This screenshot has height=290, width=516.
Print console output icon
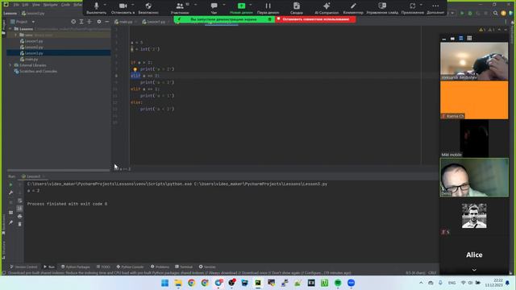(x=19, y=217)
